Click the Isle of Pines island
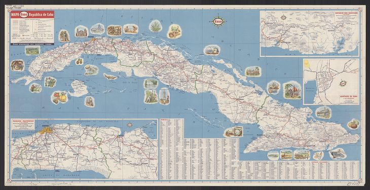370x190 pixels. coord(78,88)
